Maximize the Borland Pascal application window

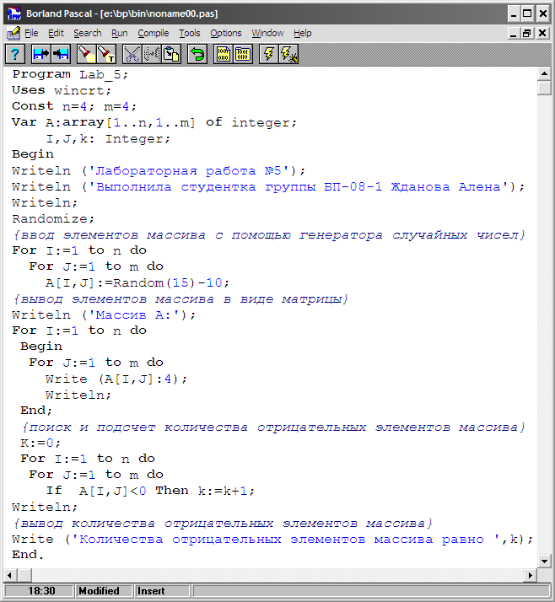[528, 13]
